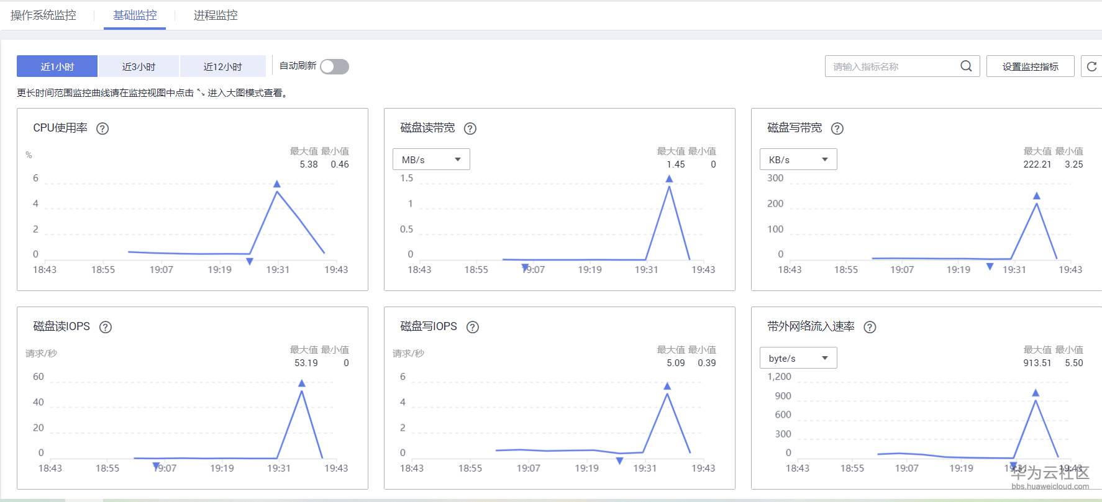The width and height of the screenshot is (1102, 502).
Task: Select the 近12小时 time range
Action: [x=222, y=66]
